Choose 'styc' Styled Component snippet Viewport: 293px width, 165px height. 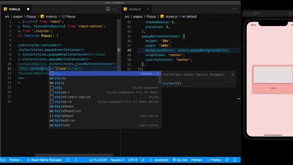104,88
